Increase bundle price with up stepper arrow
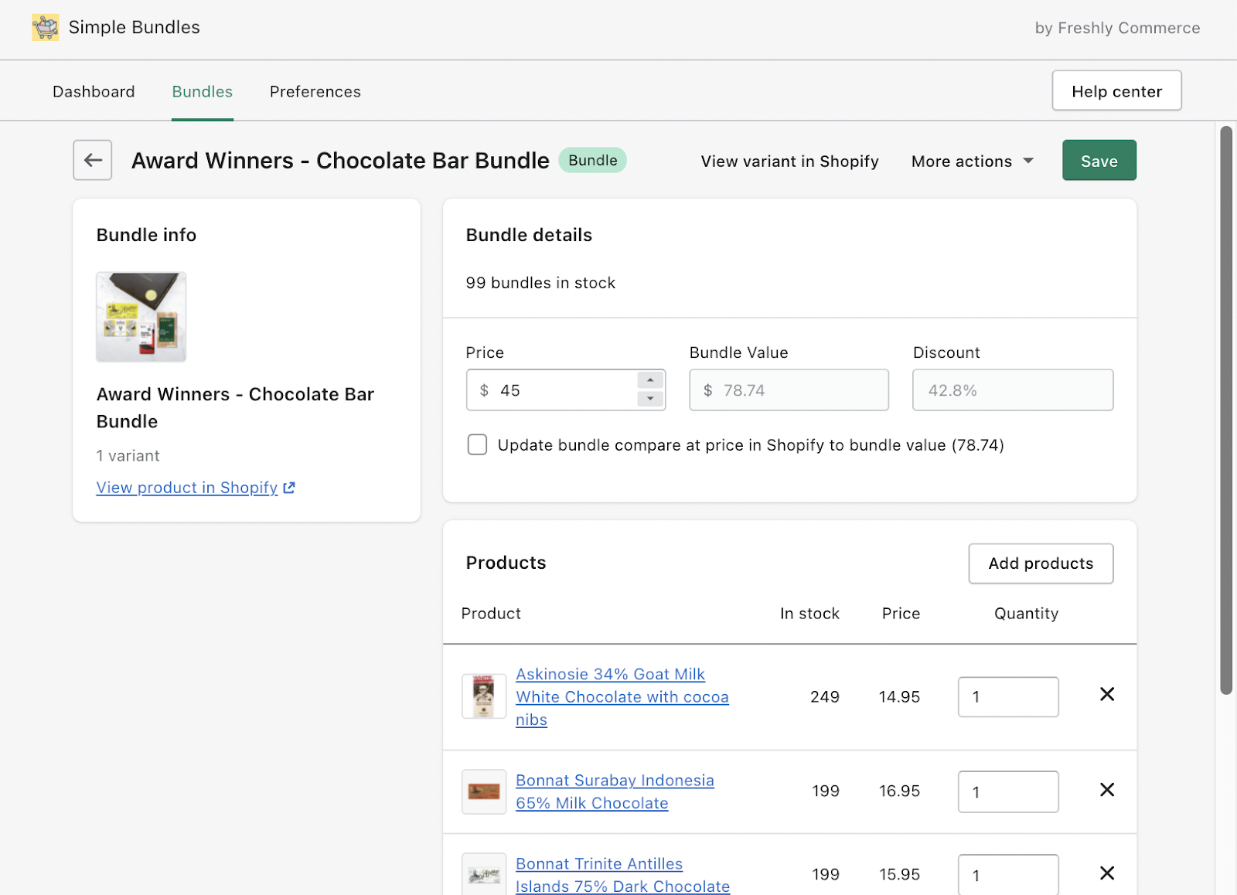The height and width of the screenshot is (895, 1237). click(x=650, y=380)
